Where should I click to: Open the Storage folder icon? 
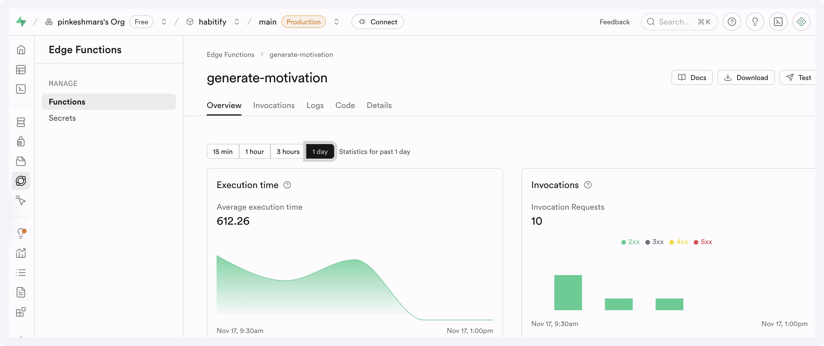click(21, 161)
